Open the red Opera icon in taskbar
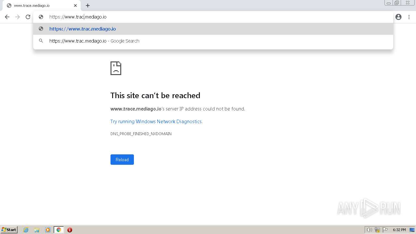This screenshot has width=416, height=234. tap(70, 230)
